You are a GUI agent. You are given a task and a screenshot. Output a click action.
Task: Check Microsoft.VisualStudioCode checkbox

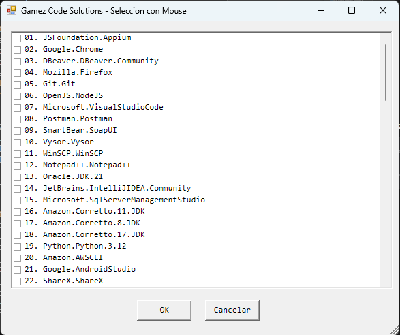pyautogui.click(x=17, y=108)
